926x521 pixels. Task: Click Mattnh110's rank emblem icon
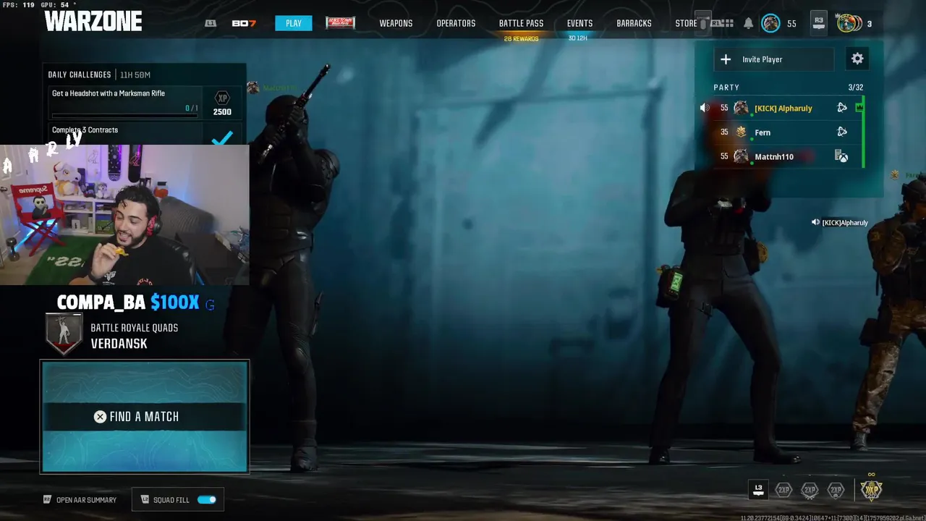click(741, 156)
